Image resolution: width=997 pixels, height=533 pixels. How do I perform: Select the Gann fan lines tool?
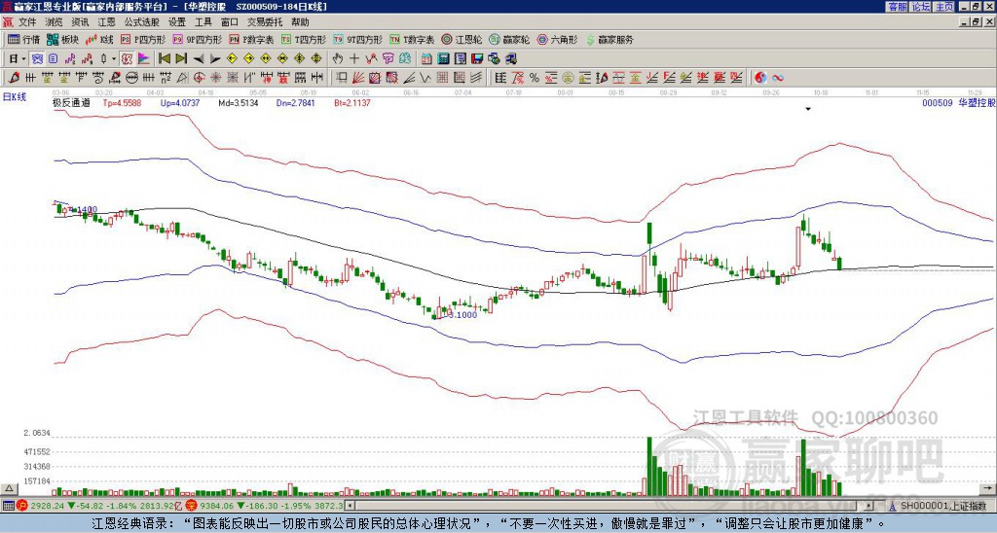358,78
